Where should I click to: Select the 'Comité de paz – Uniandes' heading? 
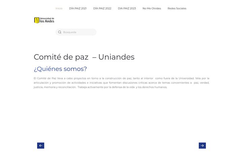click(84, 57)
